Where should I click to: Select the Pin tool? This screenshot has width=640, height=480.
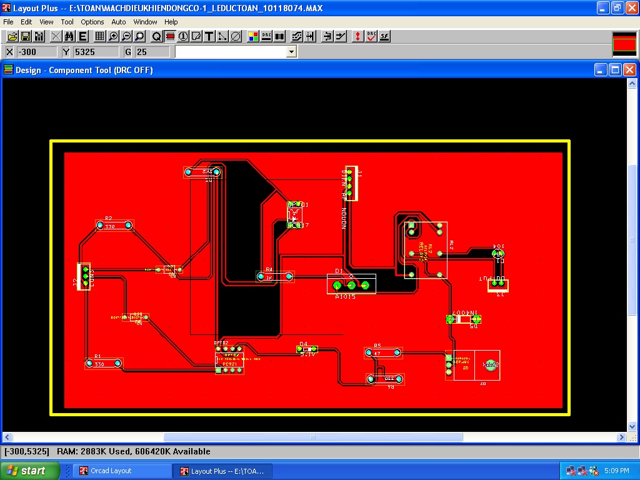coord(182,37)
